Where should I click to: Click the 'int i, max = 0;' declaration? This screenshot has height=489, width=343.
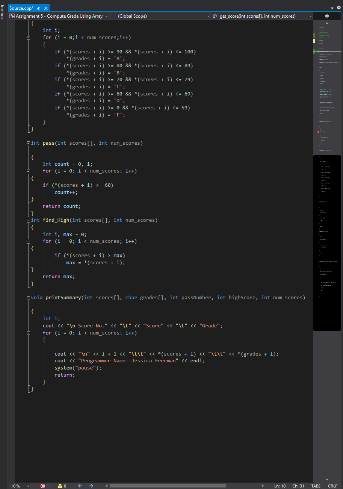tap(65, 235)
